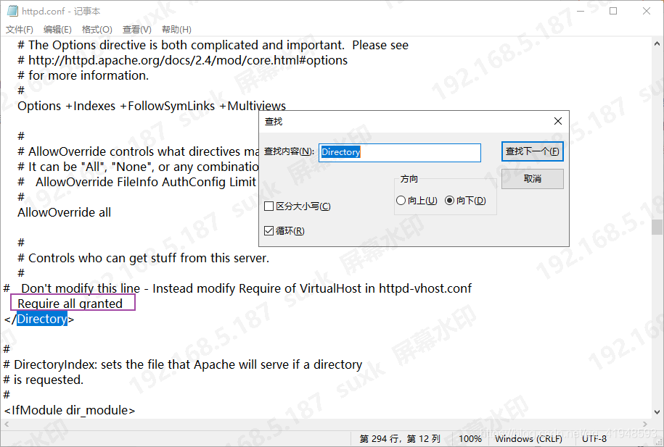Click '# for more information.' line
664x447 pixels.
pyautogui.click(x=83, y=75)
